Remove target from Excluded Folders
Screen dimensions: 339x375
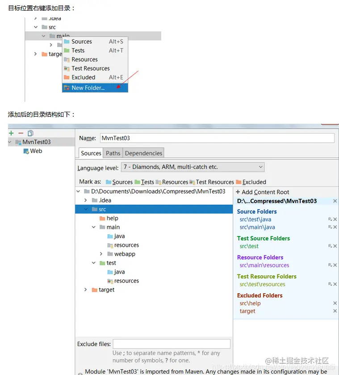(335, 311)
